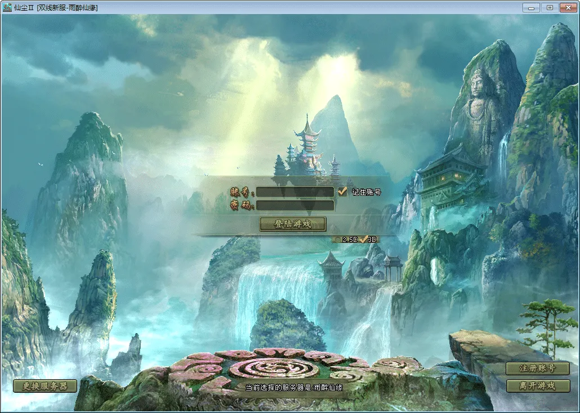Screen dimensions: 580x413
Task: Click 离开游戏 to exit the game
Action: (x=538, y=385)
